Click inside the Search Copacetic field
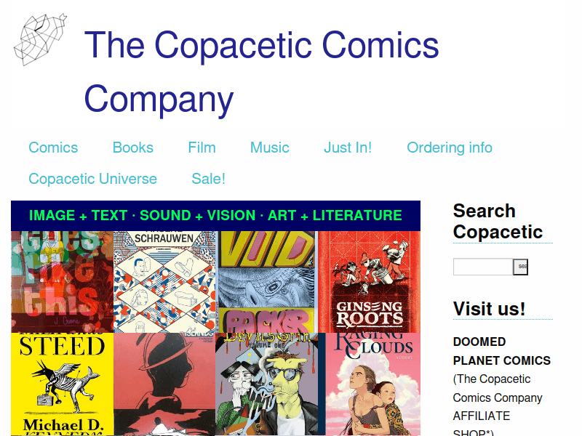 click(482, 267)
